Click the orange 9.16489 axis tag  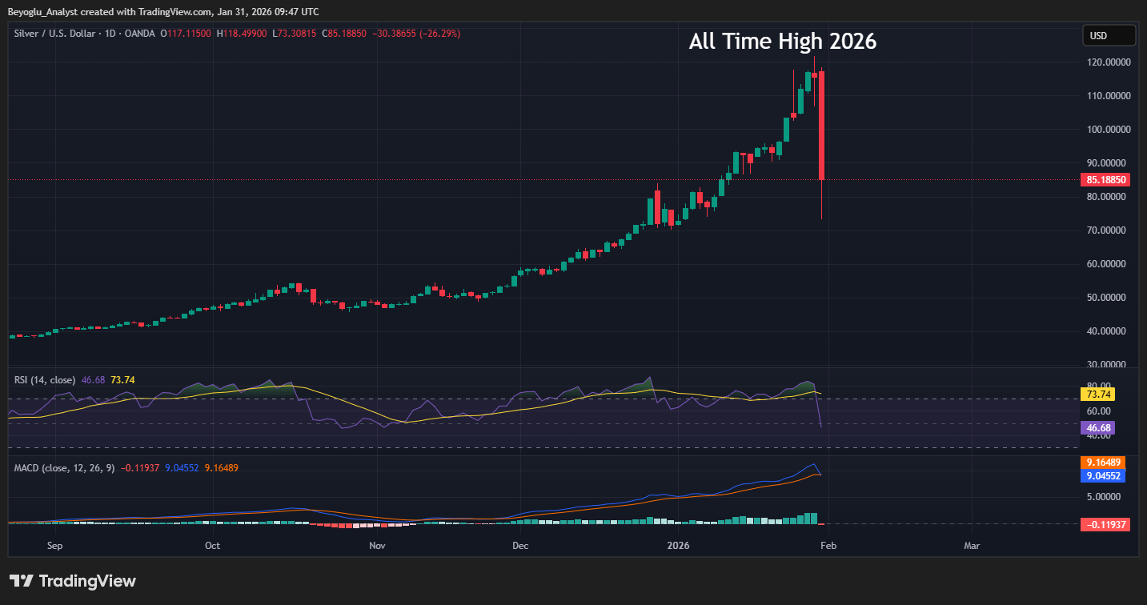coord(1103,462)
